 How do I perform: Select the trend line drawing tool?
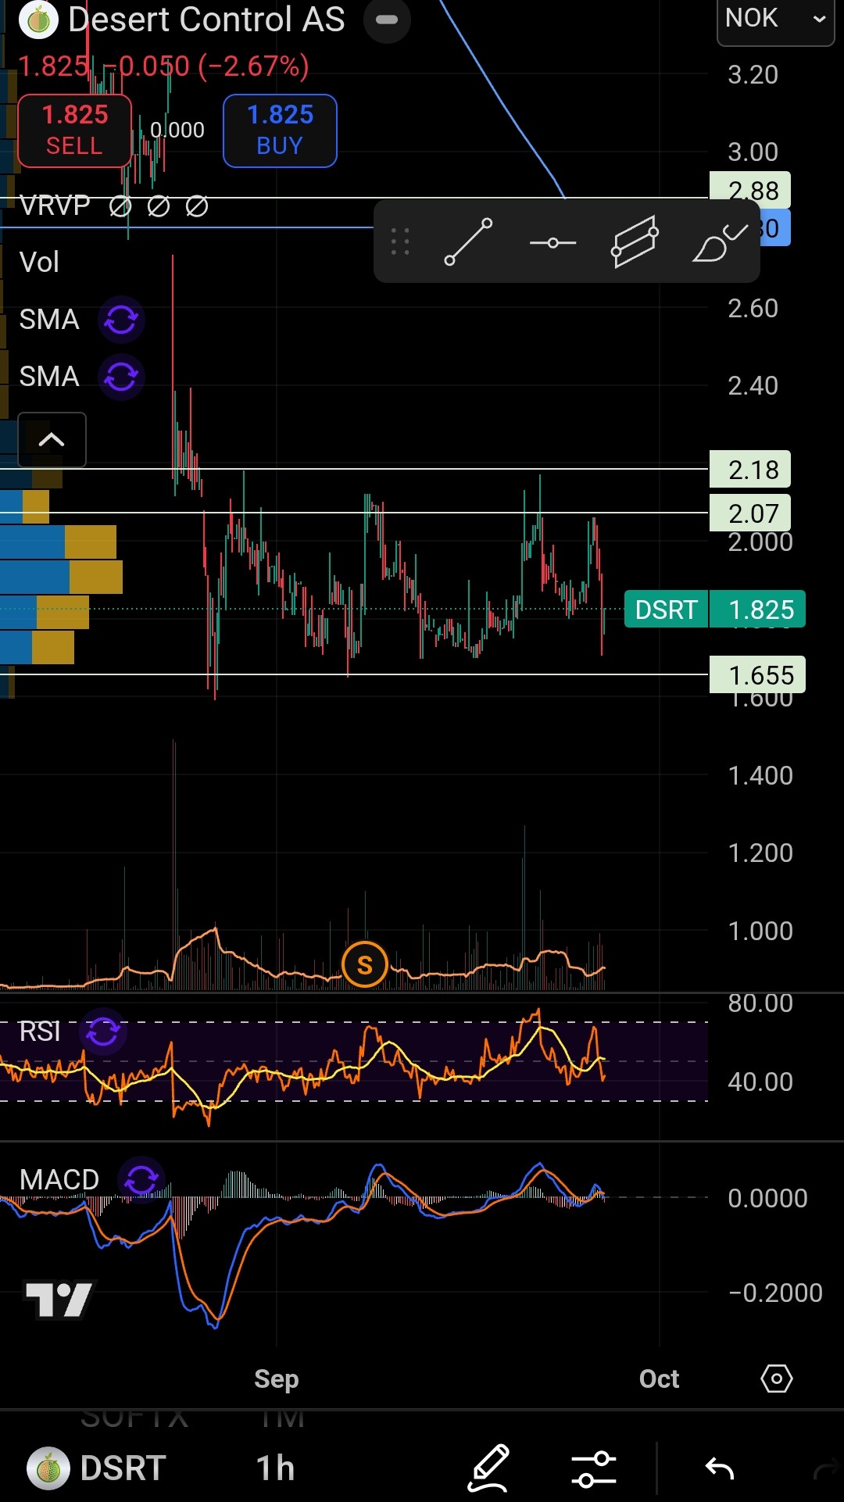coord(468,242)
